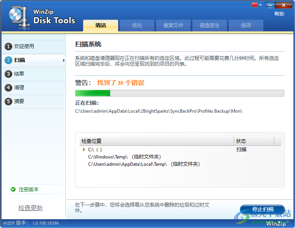Open the 磁盘医生 tab
Screen dimensions: 295x228
[210, 25]
